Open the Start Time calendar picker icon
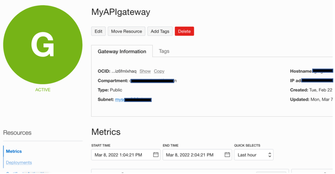This screenshot has width=335, height=174. click(156, 155)
